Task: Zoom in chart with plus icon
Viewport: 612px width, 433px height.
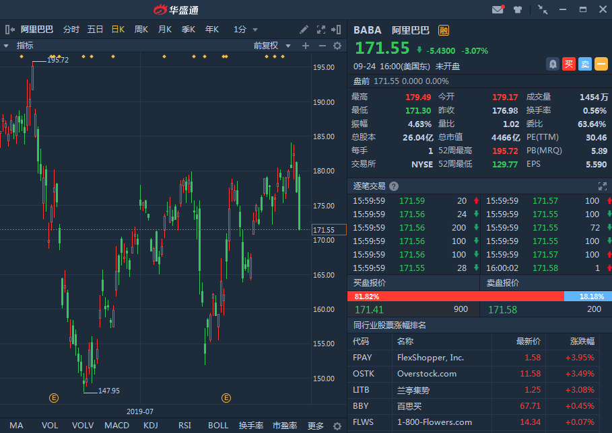Action: [x=306, y=46]
